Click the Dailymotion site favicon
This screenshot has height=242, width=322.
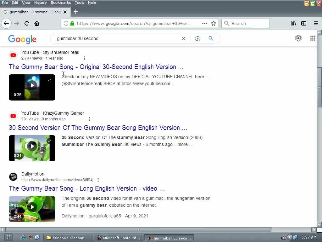13,177
